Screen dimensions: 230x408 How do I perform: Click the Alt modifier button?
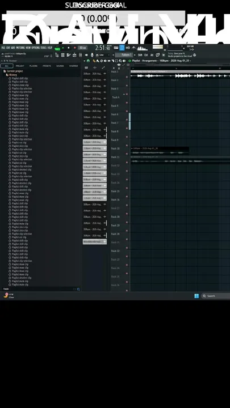152,55
